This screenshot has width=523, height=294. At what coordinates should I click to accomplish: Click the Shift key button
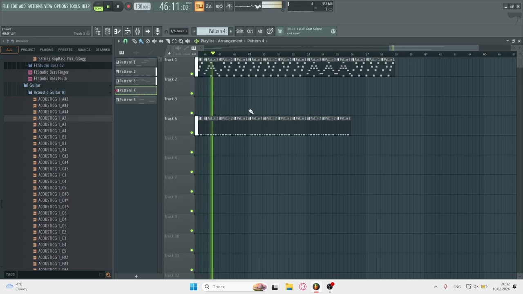click(240, 31)
